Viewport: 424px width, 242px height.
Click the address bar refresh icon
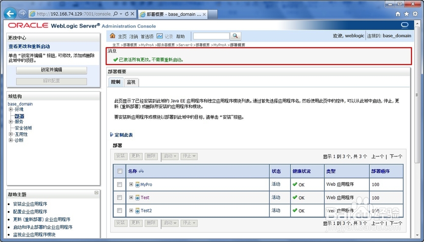pos(126,14)
